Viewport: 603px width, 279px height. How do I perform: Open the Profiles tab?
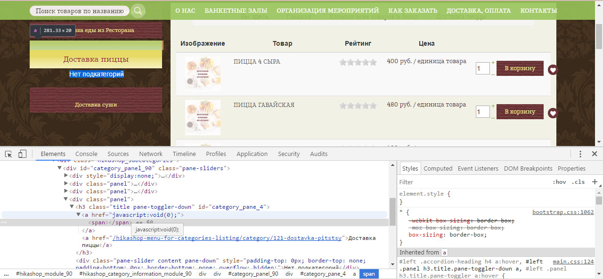[x=216, y=154]
